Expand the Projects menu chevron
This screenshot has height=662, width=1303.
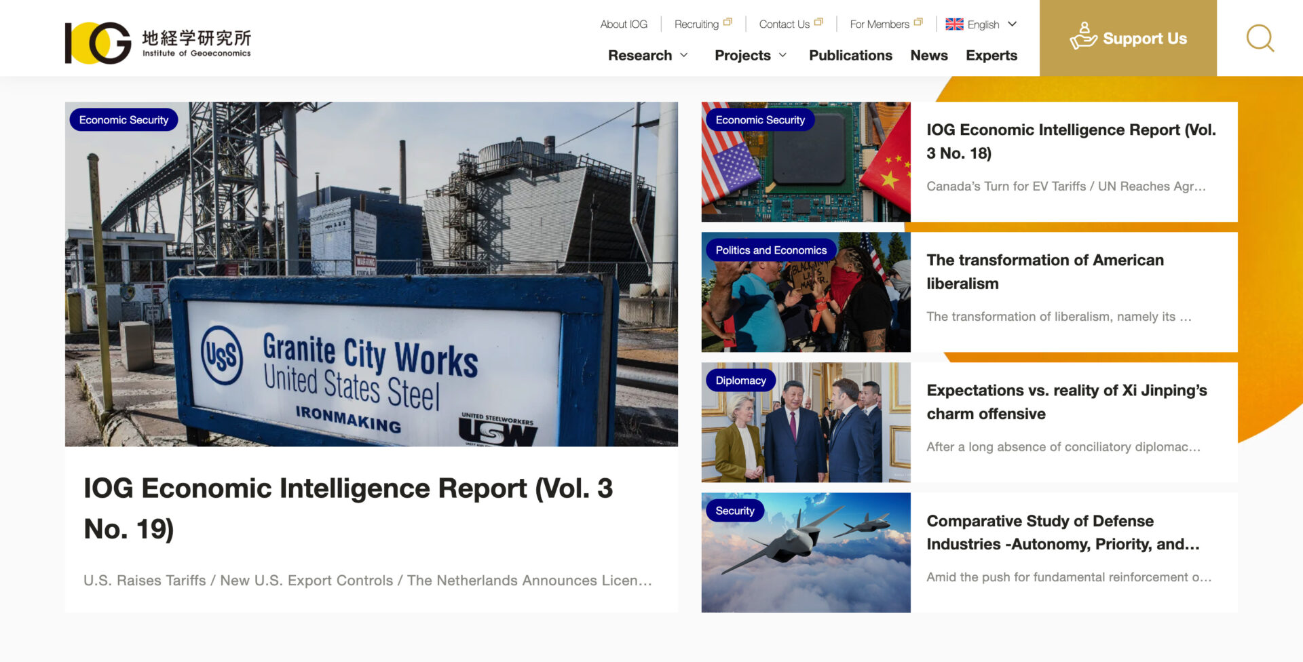[782, 55]
